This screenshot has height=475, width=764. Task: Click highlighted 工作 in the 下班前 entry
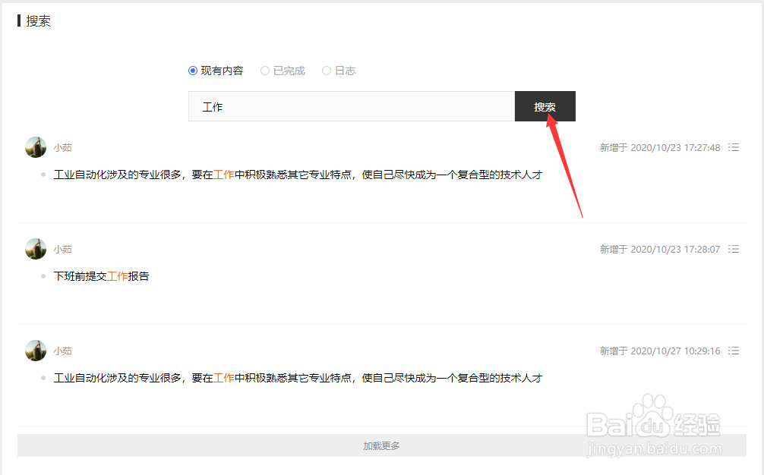pos(118,275)
